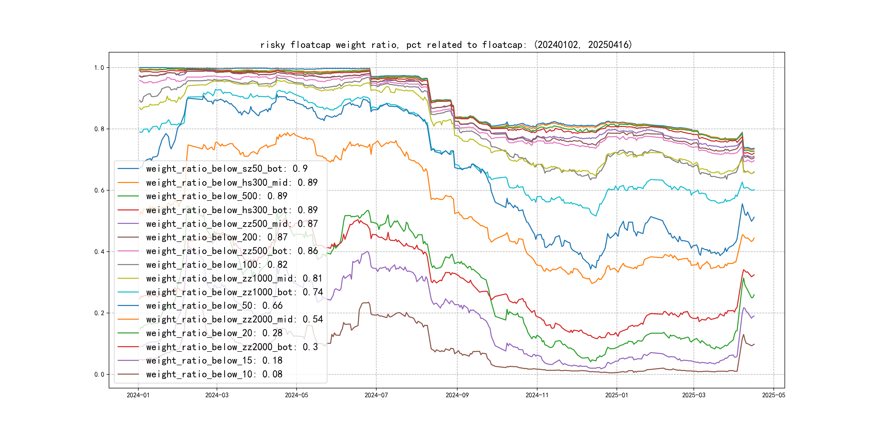872x436 pixels.
Task: Click legend entry weight_ratio_below_sz50_bot
Action: click(x=226, y=168)
